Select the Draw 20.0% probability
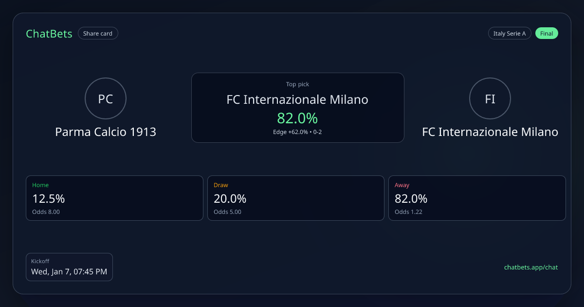This screenshot has height=307, width=584. [x=230, y=199]
